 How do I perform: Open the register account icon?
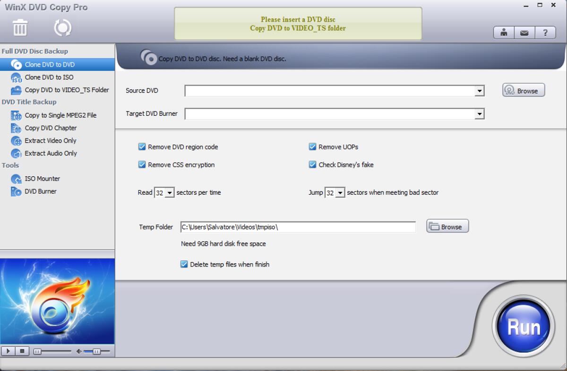click(x=504, y=32)
